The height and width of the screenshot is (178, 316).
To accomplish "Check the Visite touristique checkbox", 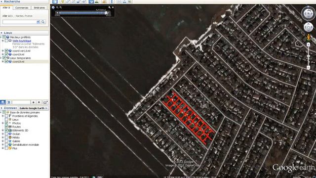I will point(6,41).
